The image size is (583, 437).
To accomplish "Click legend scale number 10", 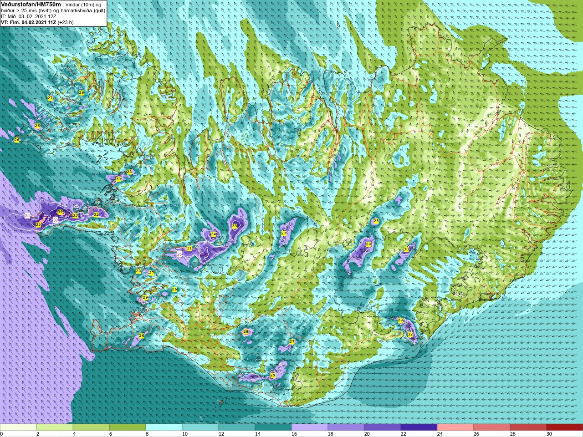I will [185, 434].
